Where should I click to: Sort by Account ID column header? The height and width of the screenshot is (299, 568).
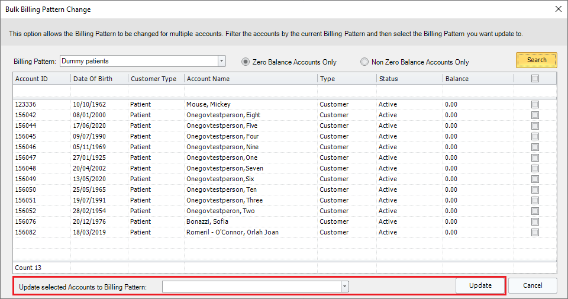click(x=40, y=79)
